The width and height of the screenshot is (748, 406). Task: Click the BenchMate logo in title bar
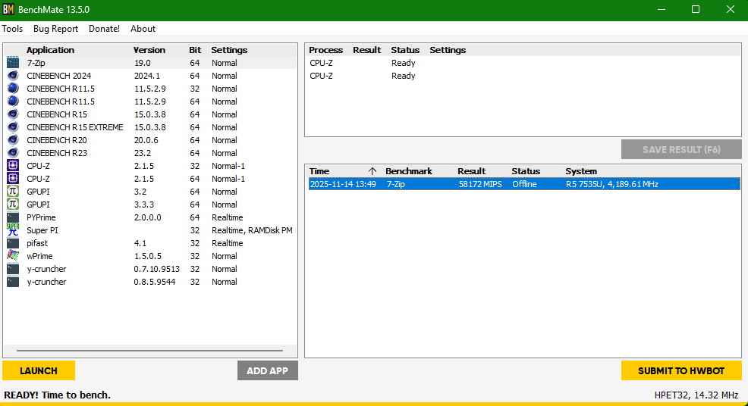[9, 9]
